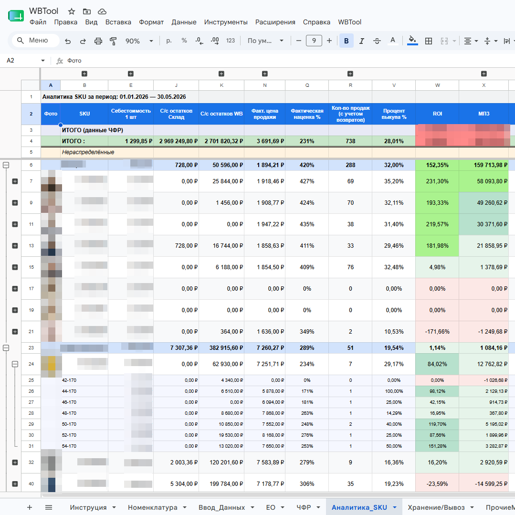Open the Google Sheets home icon
The width and height of the screenshot is (515, 515).
pyautogui.click(x=16, y=16)
